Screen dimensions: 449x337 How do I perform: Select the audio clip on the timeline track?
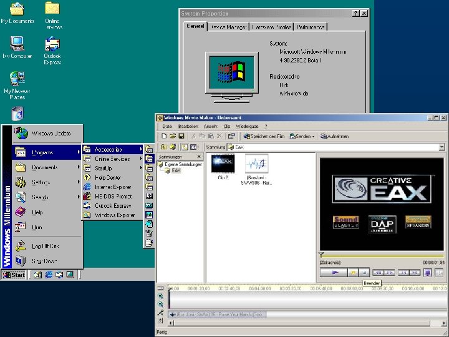pyautogui.click(x=217, y=315)
